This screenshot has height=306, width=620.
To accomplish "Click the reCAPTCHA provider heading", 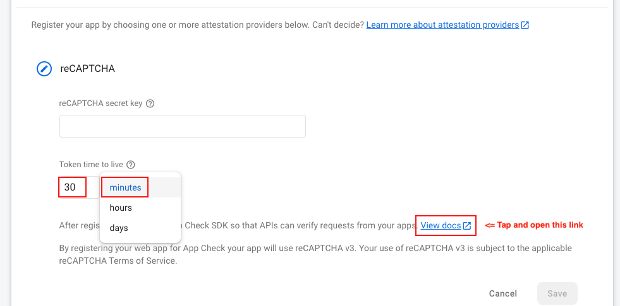I will click(x=87, y=68).
